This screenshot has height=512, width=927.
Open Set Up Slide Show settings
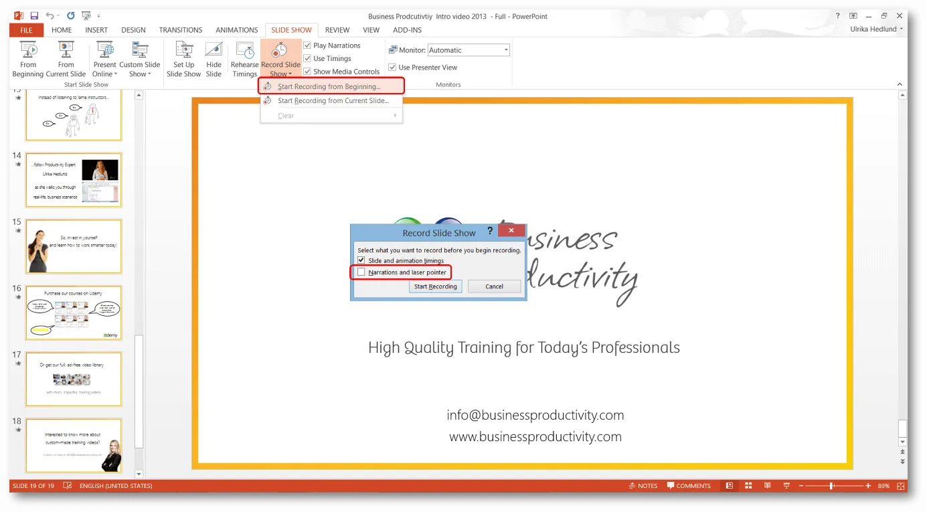click(183, 59)
